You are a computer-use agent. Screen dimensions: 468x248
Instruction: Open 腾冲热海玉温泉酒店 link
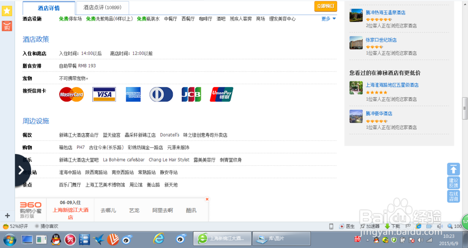(386, 13)
